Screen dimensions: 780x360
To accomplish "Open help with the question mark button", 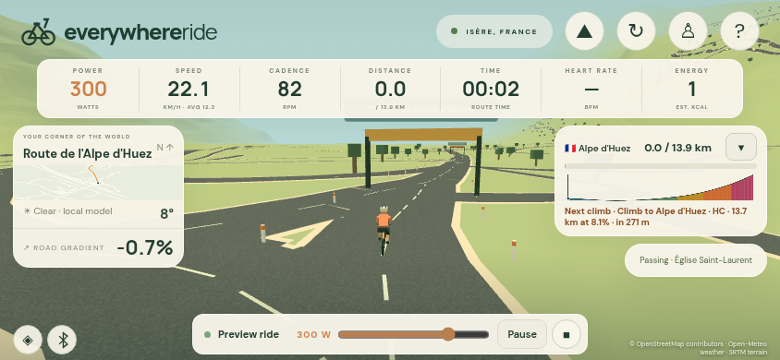I will [x=739, y=31].
